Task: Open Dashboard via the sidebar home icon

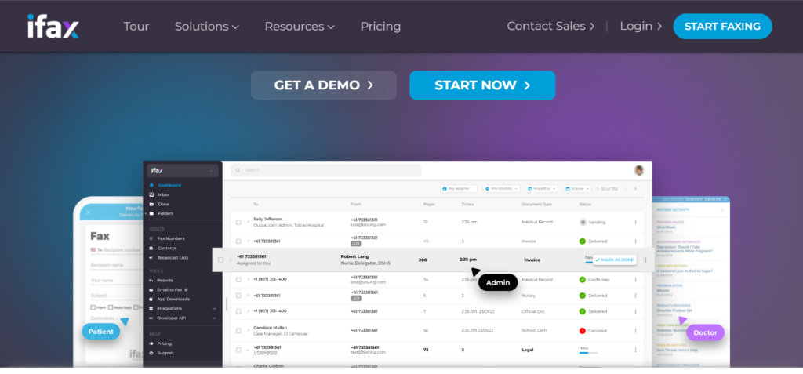Action: point(151,185)
